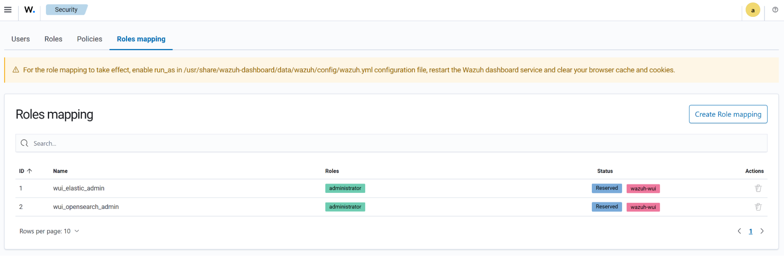
Task: Click the Roles mapping tab
Action: click(141, 39)
